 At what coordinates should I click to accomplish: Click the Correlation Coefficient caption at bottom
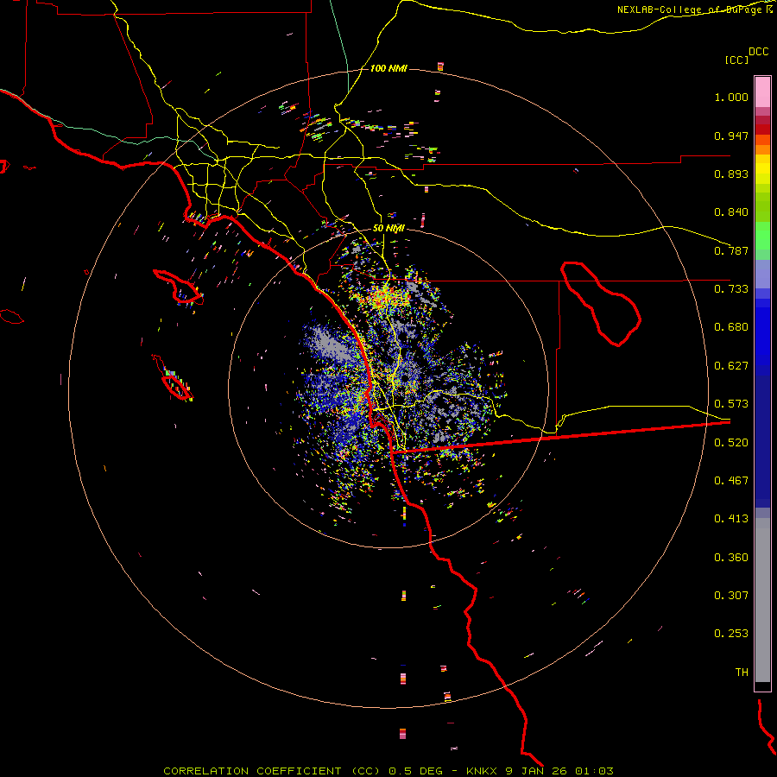[388, 771]
